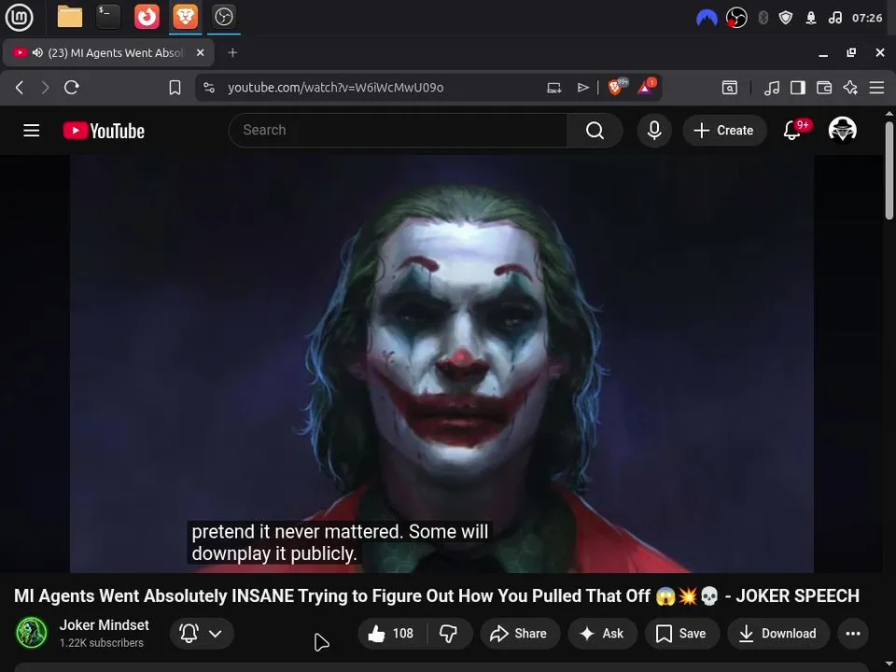The width and height of the screenshot is (896, 672).
Task: Open the account avatar menu
Action: coord(842,130)
